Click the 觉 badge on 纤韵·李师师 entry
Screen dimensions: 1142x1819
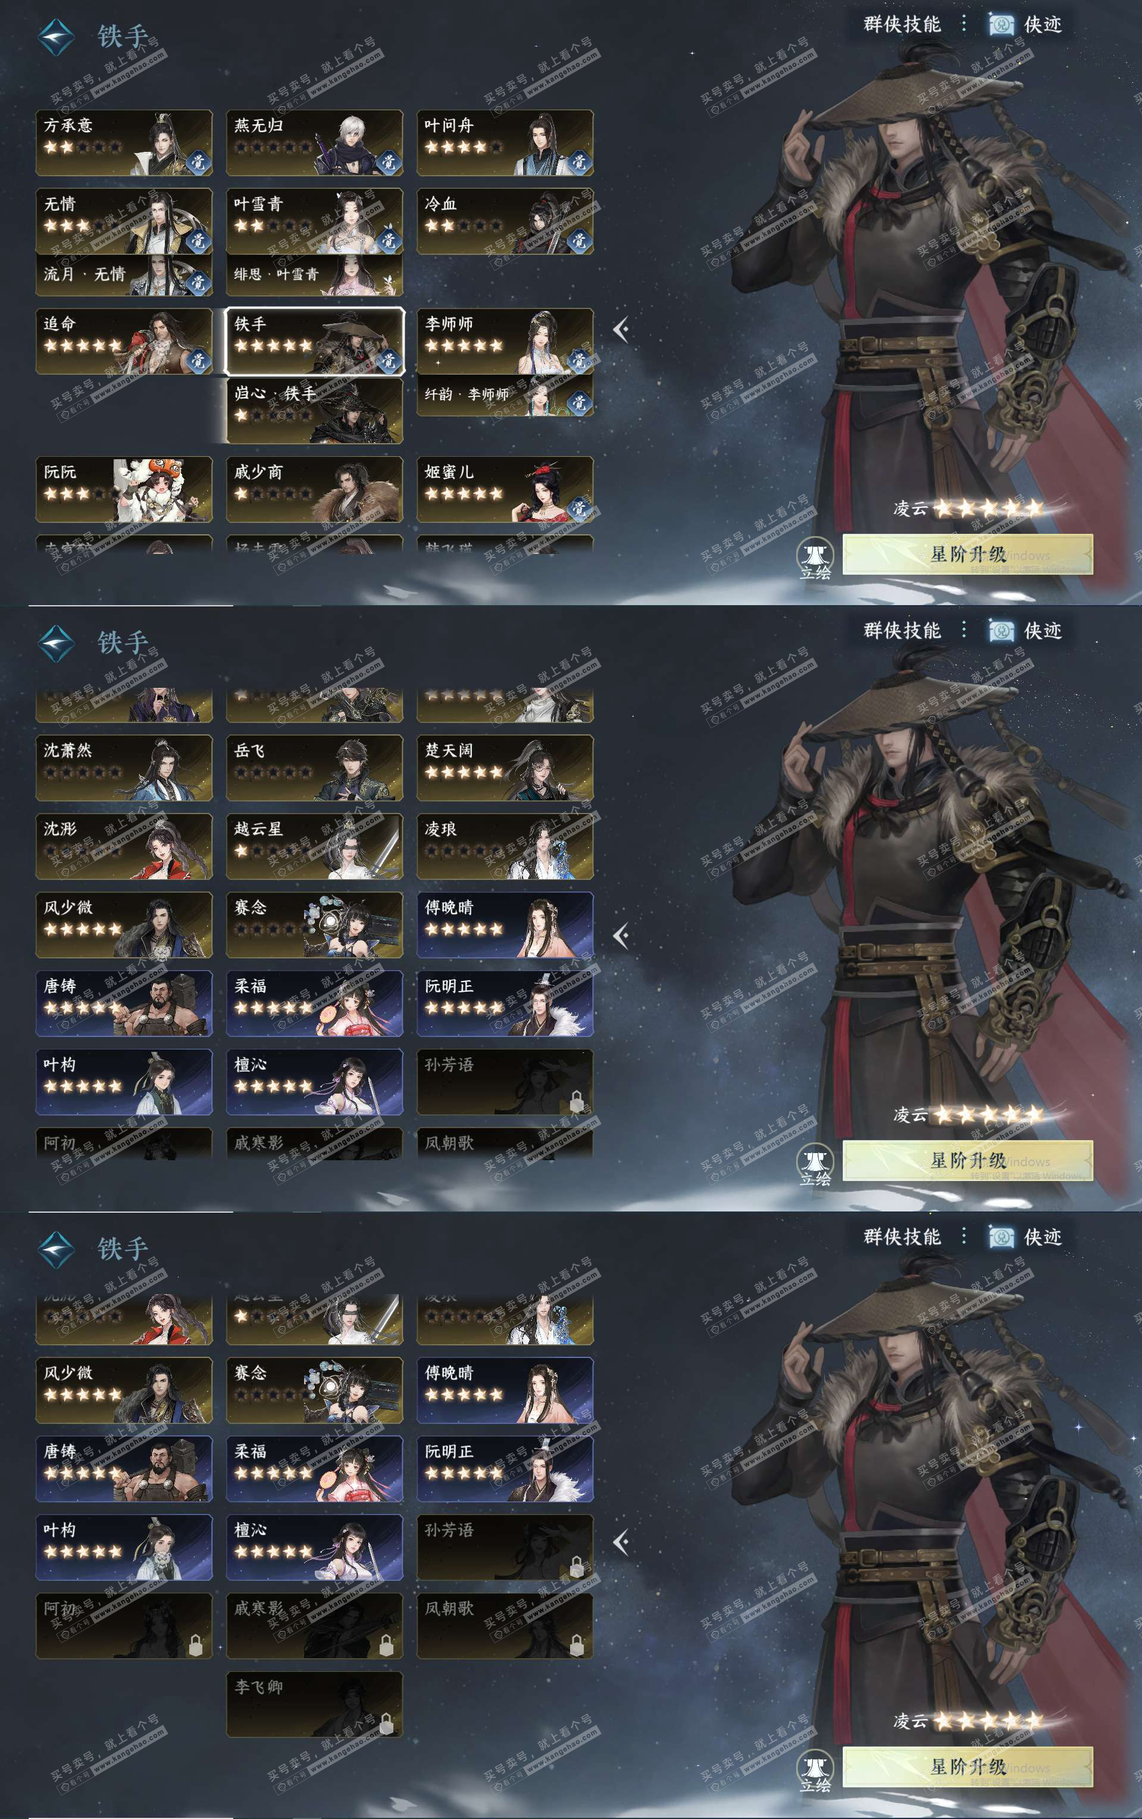point(579,402)
